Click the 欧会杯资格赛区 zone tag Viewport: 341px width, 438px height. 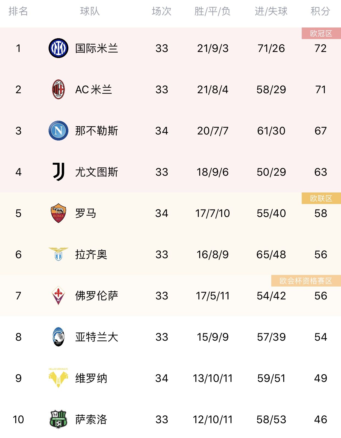[306, 281]
